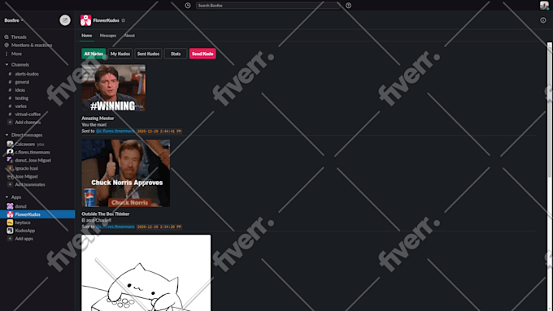The width and height of the screenshot is (553, 311).
Task: Open the Chuck Norris Approves gif
Action: 126,173
